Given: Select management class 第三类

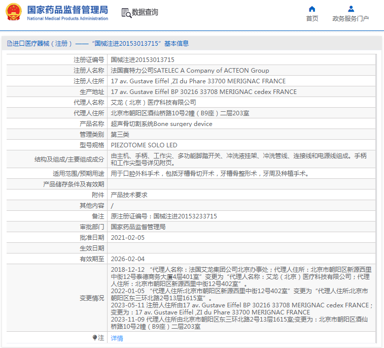Looking at the screenshot, I should coord(120,135).
